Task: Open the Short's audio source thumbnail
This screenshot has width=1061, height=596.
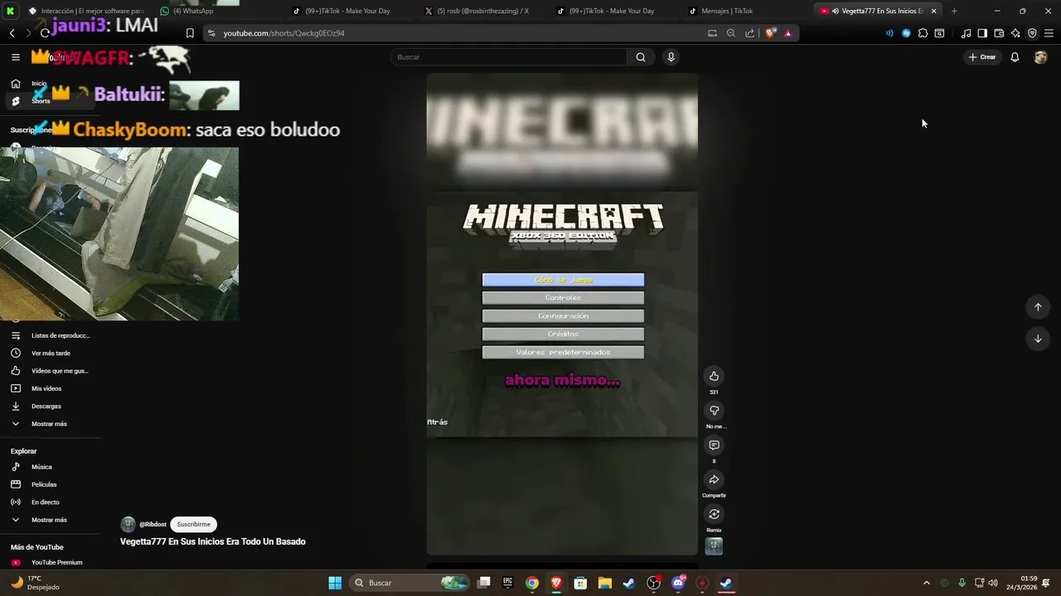Action: coord(714,546)
